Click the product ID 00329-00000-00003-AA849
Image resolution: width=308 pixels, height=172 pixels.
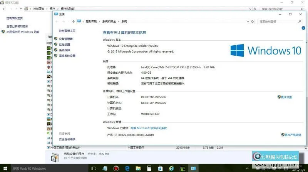click(136, 135)
